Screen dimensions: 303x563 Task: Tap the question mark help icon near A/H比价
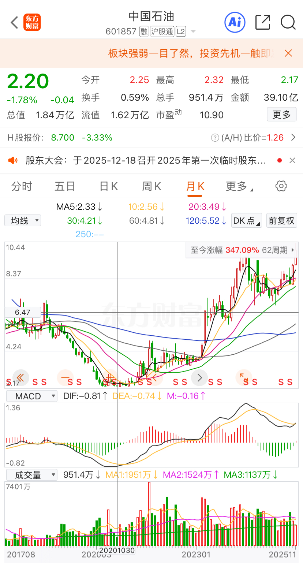[215, 138]
